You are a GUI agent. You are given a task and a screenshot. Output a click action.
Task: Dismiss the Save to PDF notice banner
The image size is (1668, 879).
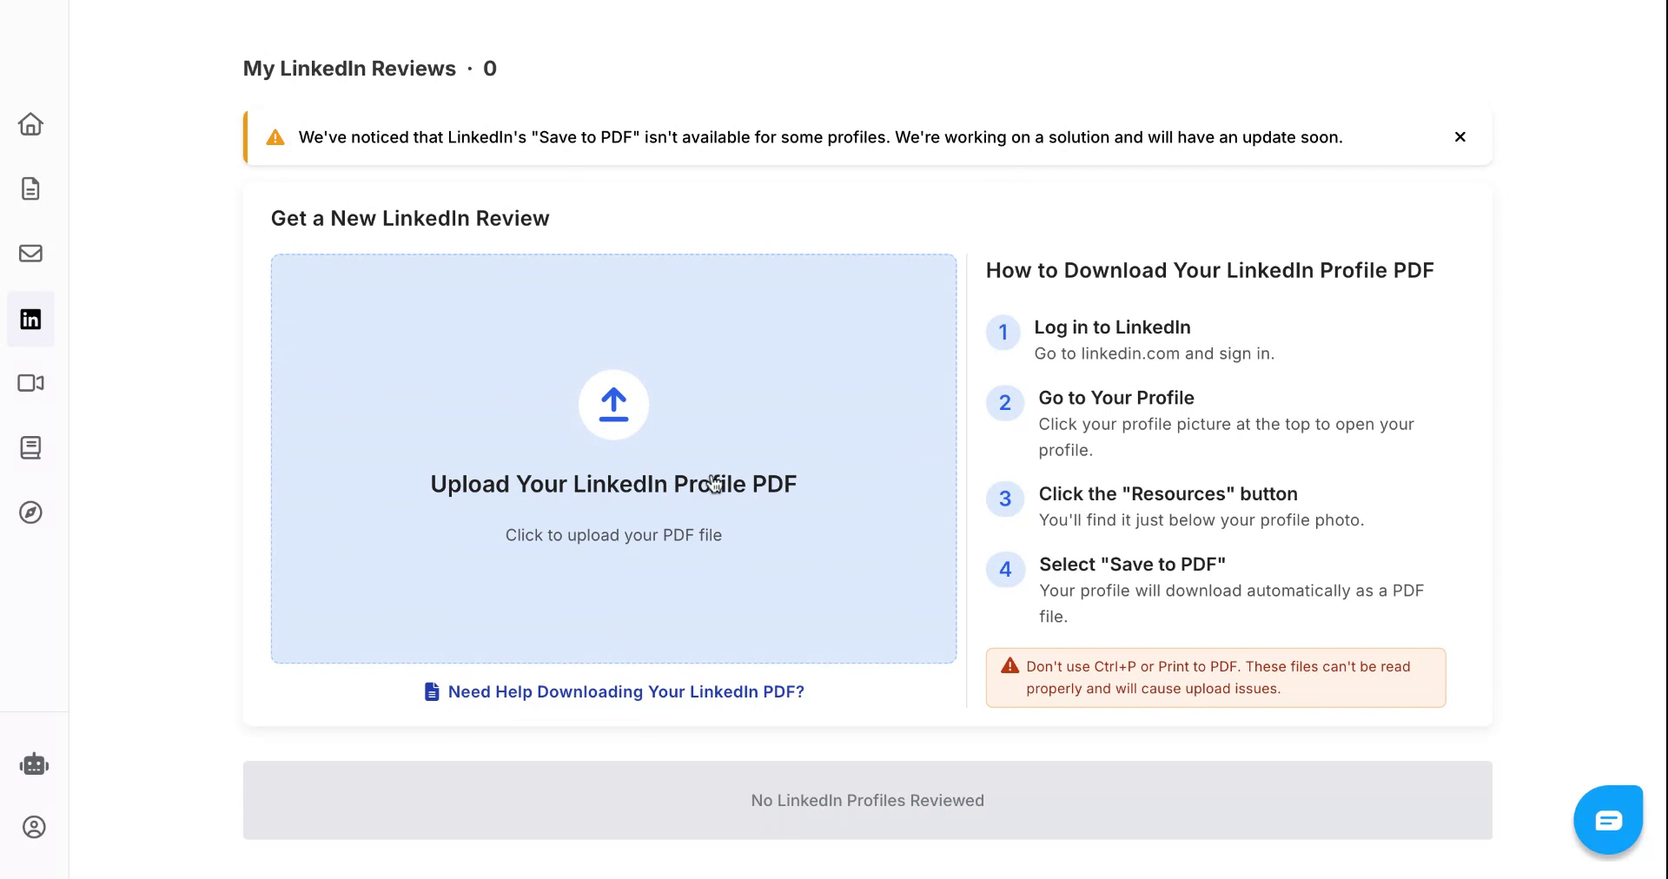tap(1459, 136)
